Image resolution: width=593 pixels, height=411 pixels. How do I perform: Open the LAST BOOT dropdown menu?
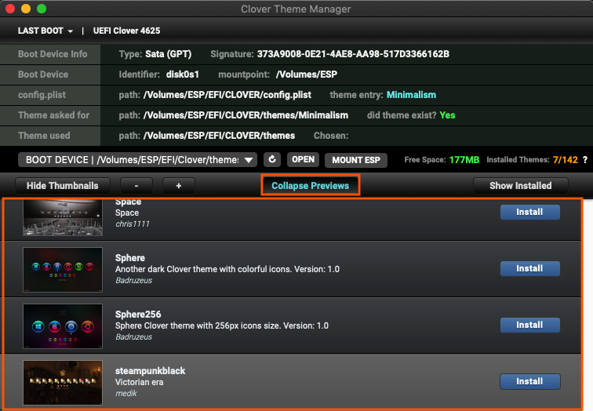coord(45,31)
